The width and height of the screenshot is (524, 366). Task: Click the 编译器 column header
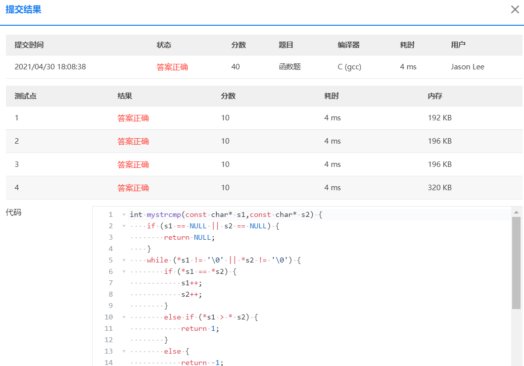coord(348,45)
